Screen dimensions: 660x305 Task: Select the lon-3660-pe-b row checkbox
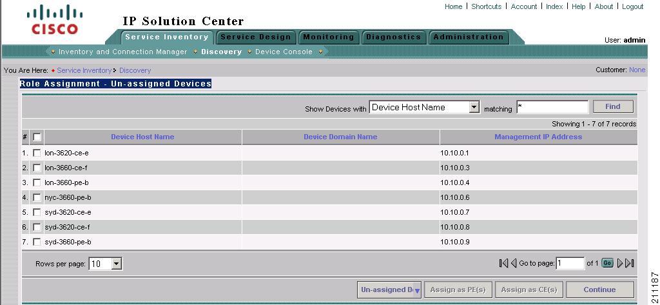(x=37, y=182)
